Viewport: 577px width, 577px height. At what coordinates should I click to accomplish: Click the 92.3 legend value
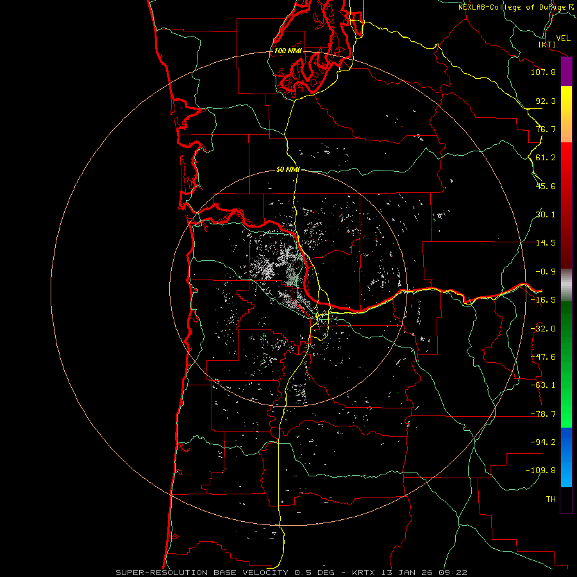(546, 101)
